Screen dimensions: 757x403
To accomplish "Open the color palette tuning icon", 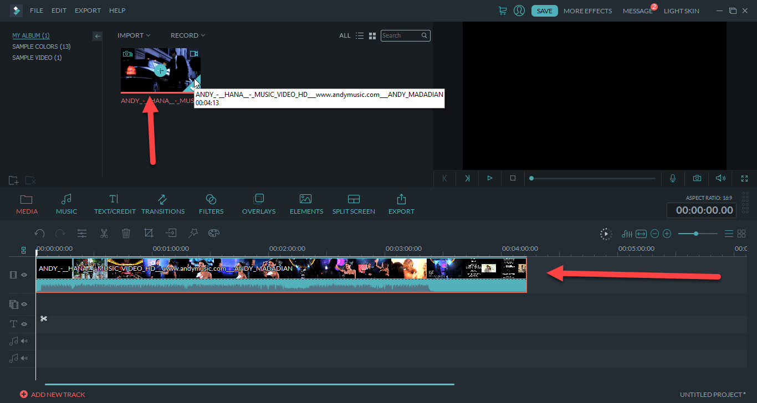I will coord(214,234).
